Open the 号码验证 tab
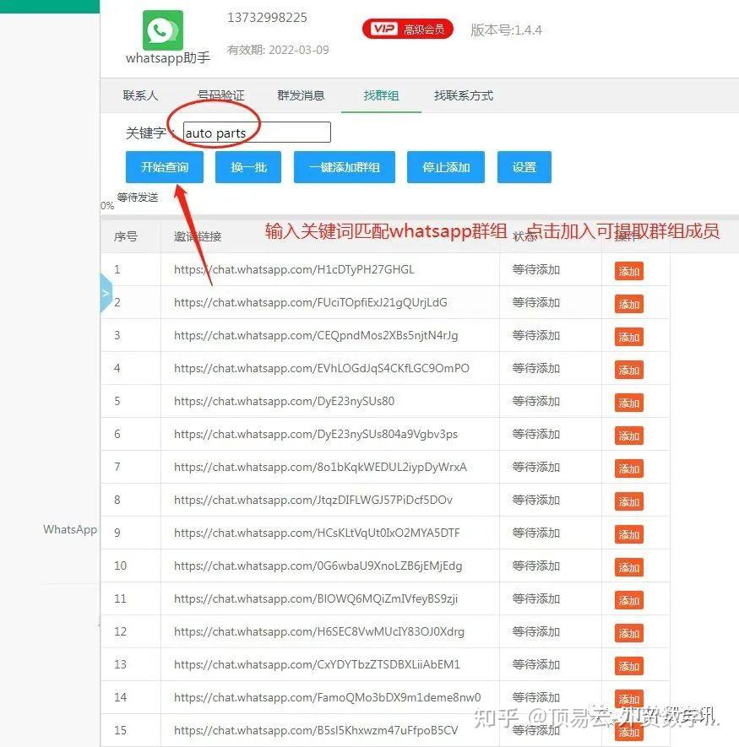 [x=220, y=95]
